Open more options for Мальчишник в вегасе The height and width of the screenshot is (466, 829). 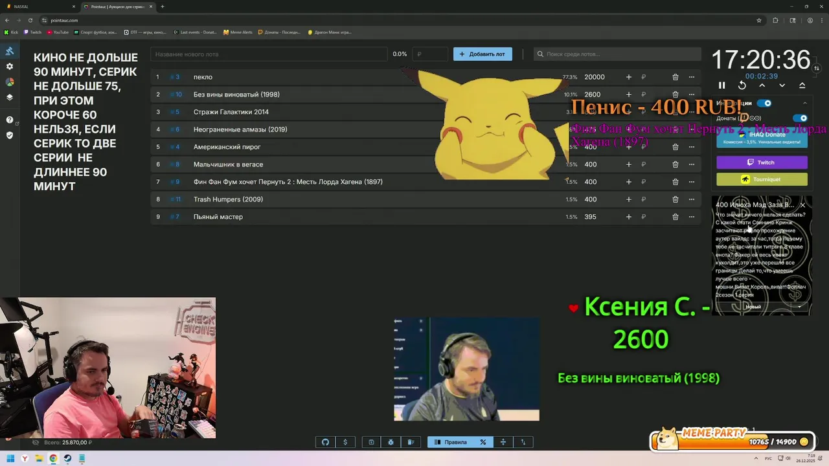click(692, 164)
